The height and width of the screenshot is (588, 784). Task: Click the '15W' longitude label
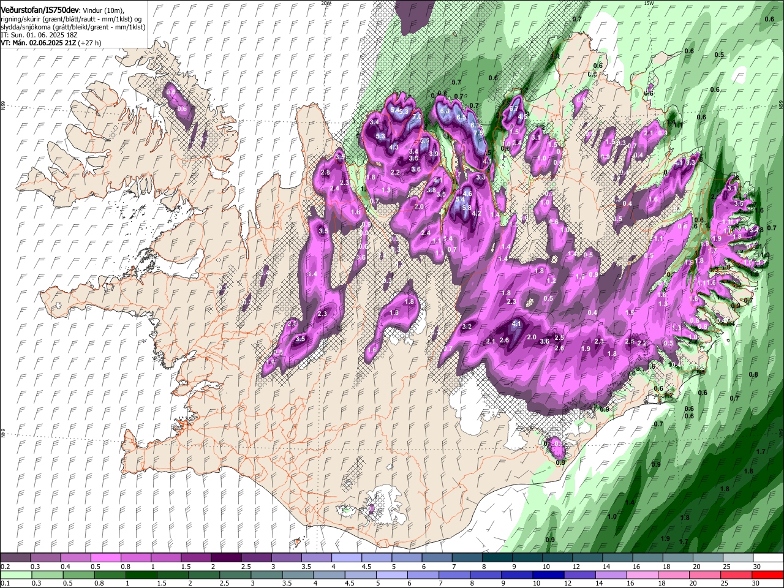[649, 3]
